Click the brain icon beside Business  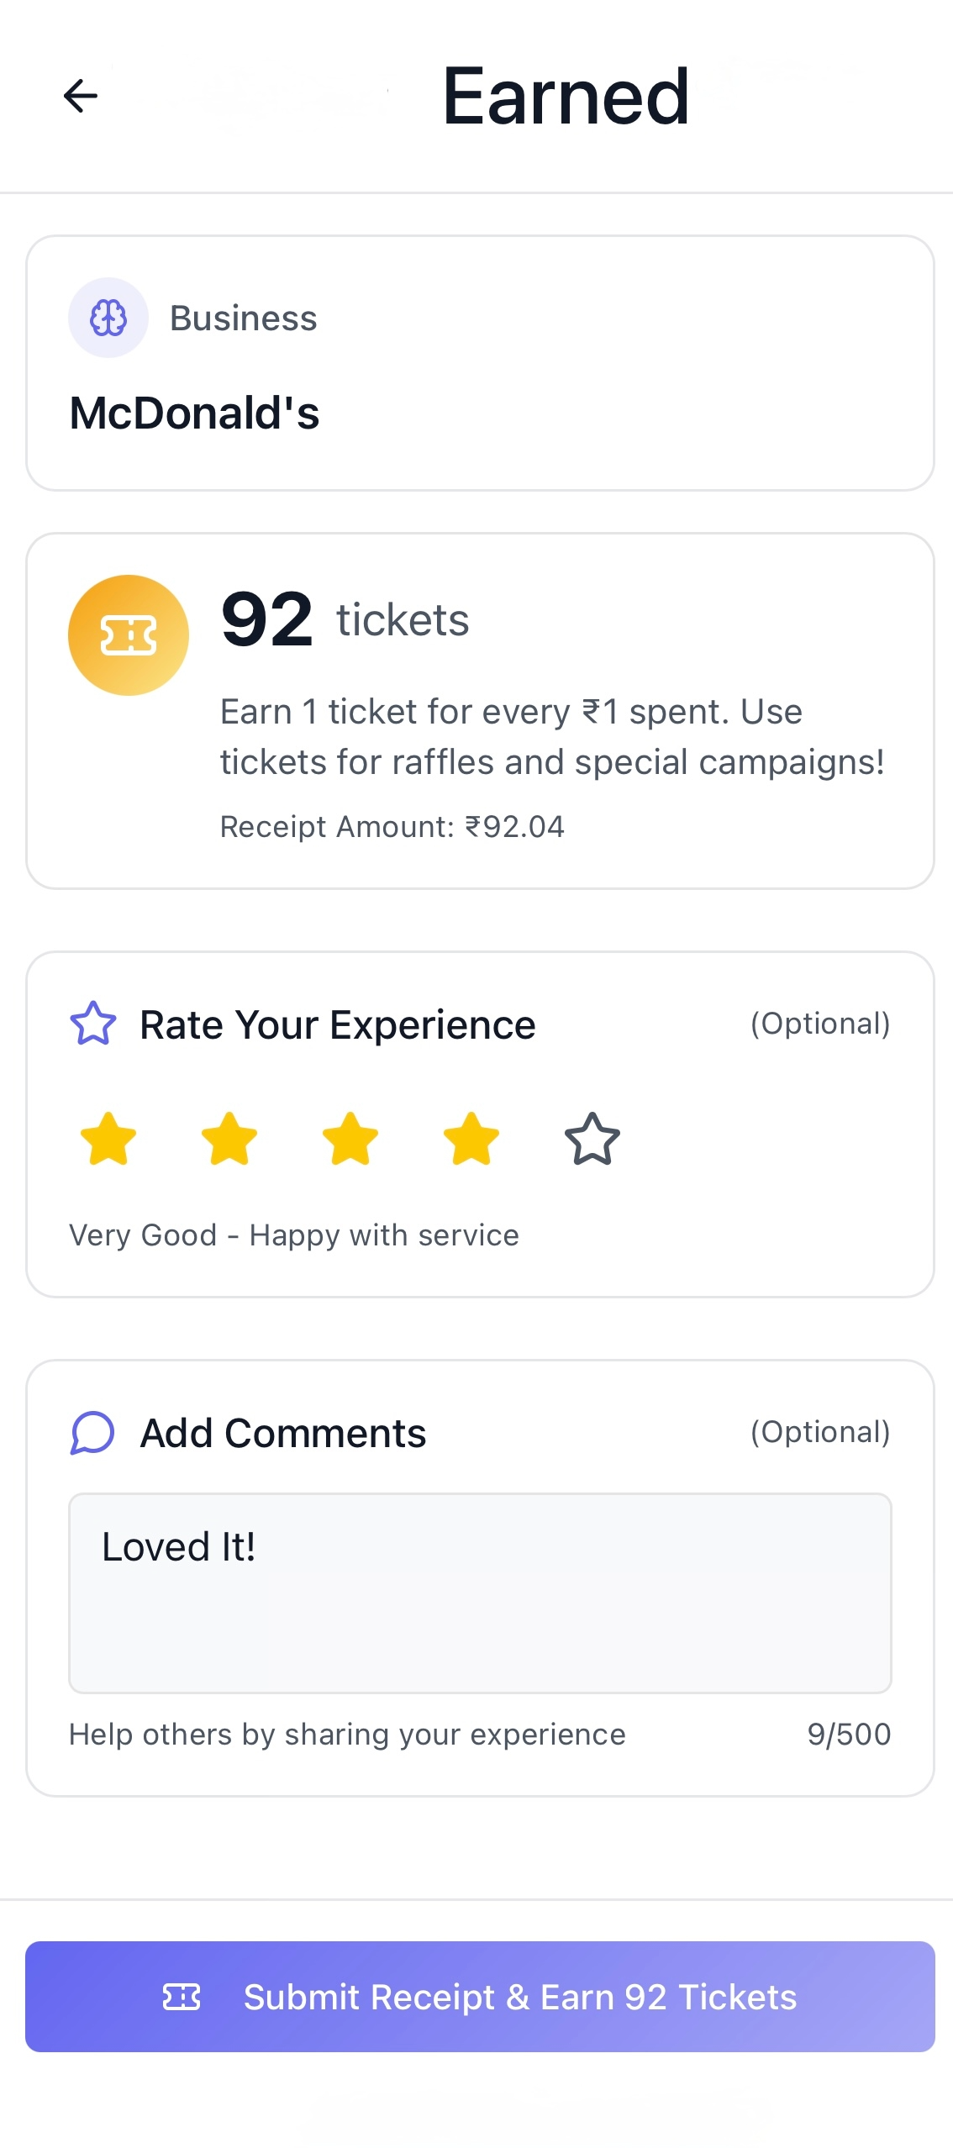(108, 319)
